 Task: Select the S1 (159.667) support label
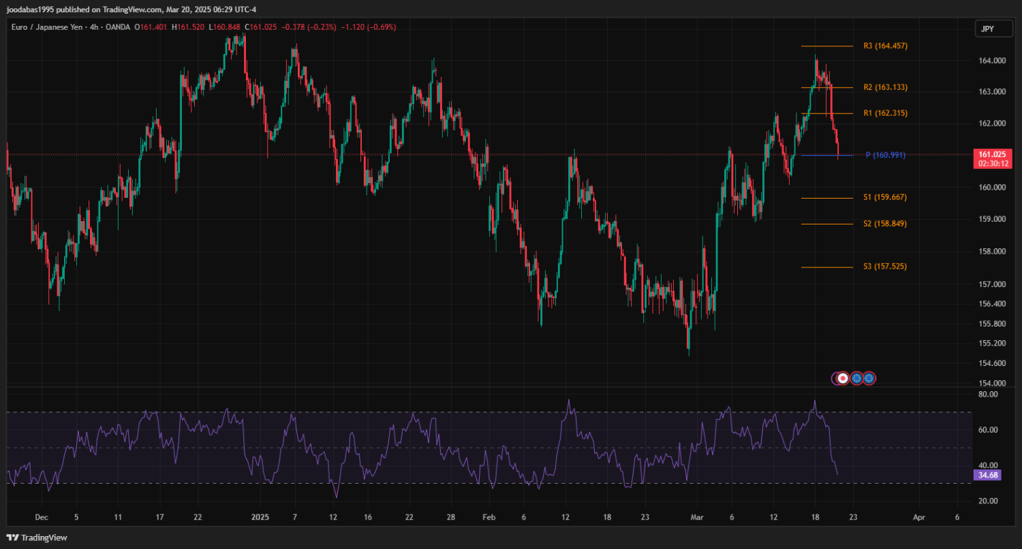(885, 197)
